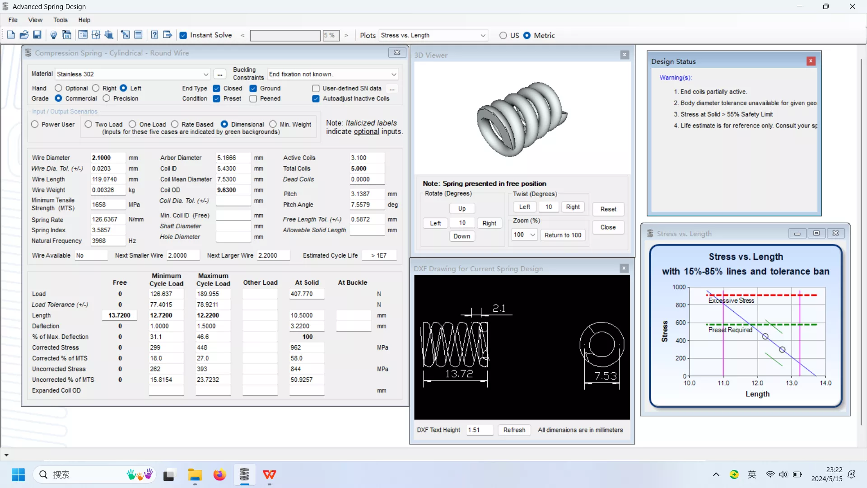This screenshot has width=867, height=488.
Task: Click Reset in the 3D Viewer
Action: pos(608,209)
